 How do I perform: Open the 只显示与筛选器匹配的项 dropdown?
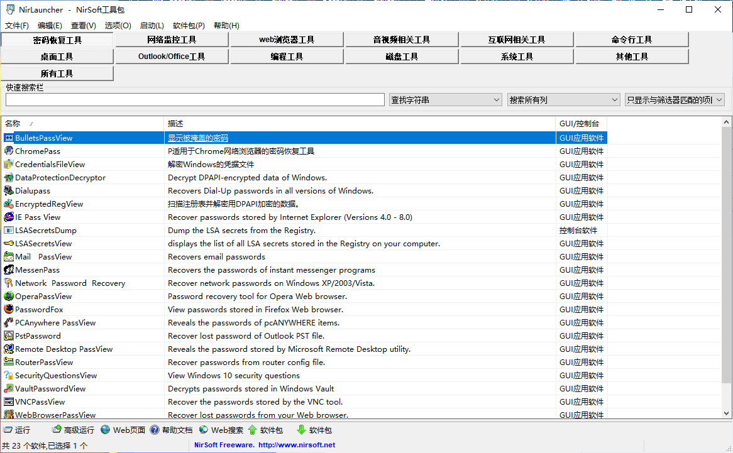click(x=719, y=100)
